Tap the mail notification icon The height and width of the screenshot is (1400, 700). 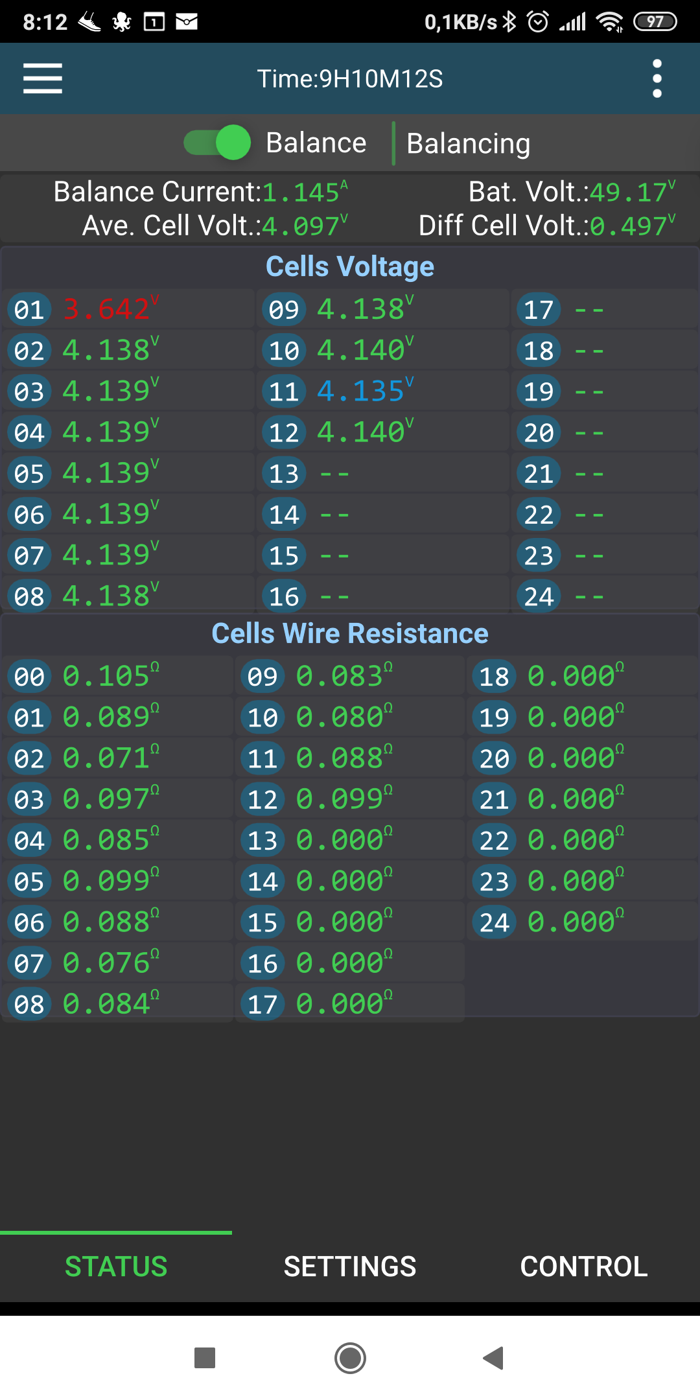(187, 22)
